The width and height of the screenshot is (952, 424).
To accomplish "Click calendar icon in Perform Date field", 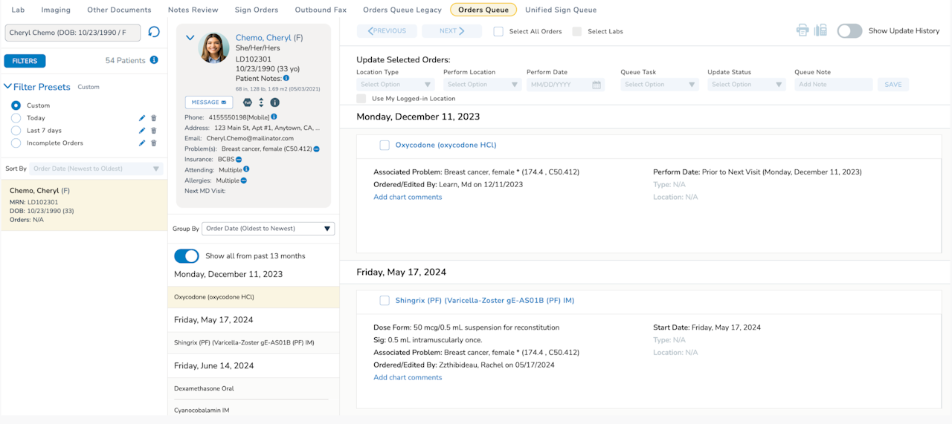I will pyautogui.click(x=596, y=85).
